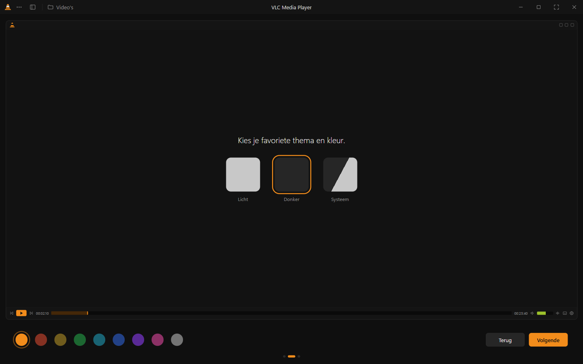This screenshot has height=364, width=583.
Task: Toggle the sidebar panel icon
Action: pyautogui.click(x=33, y=7)
